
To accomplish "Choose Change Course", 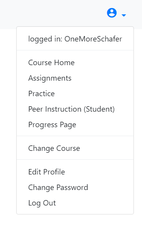I will click(75, 148).
